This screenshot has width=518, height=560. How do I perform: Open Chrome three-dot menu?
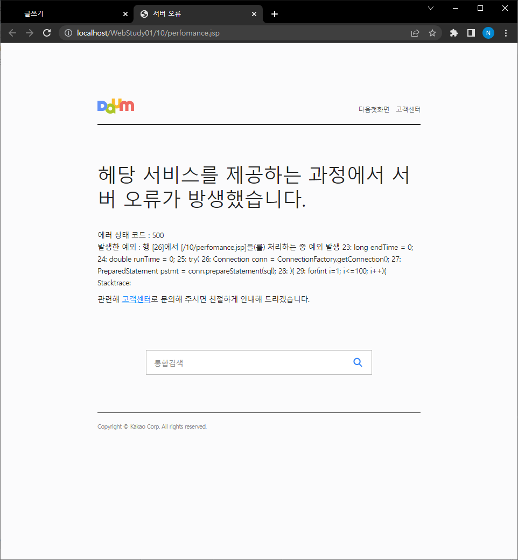(506, 33)
